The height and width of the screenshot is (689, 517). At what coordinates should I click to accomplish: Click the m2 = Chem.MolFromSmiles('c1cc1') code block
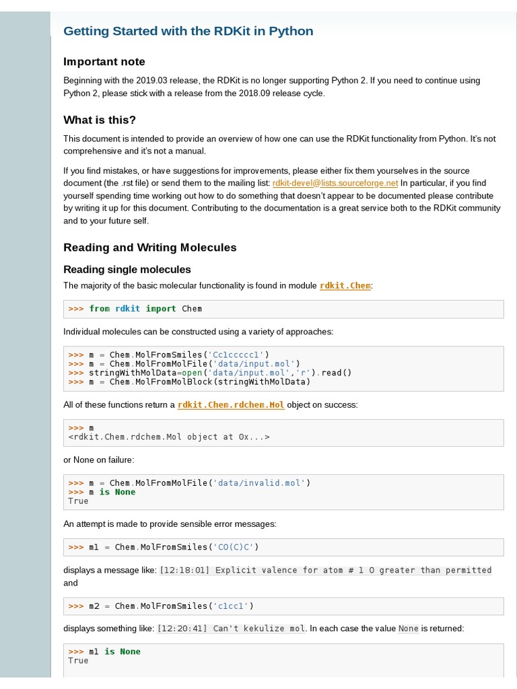pyautogui.click(x=161, y=606)
